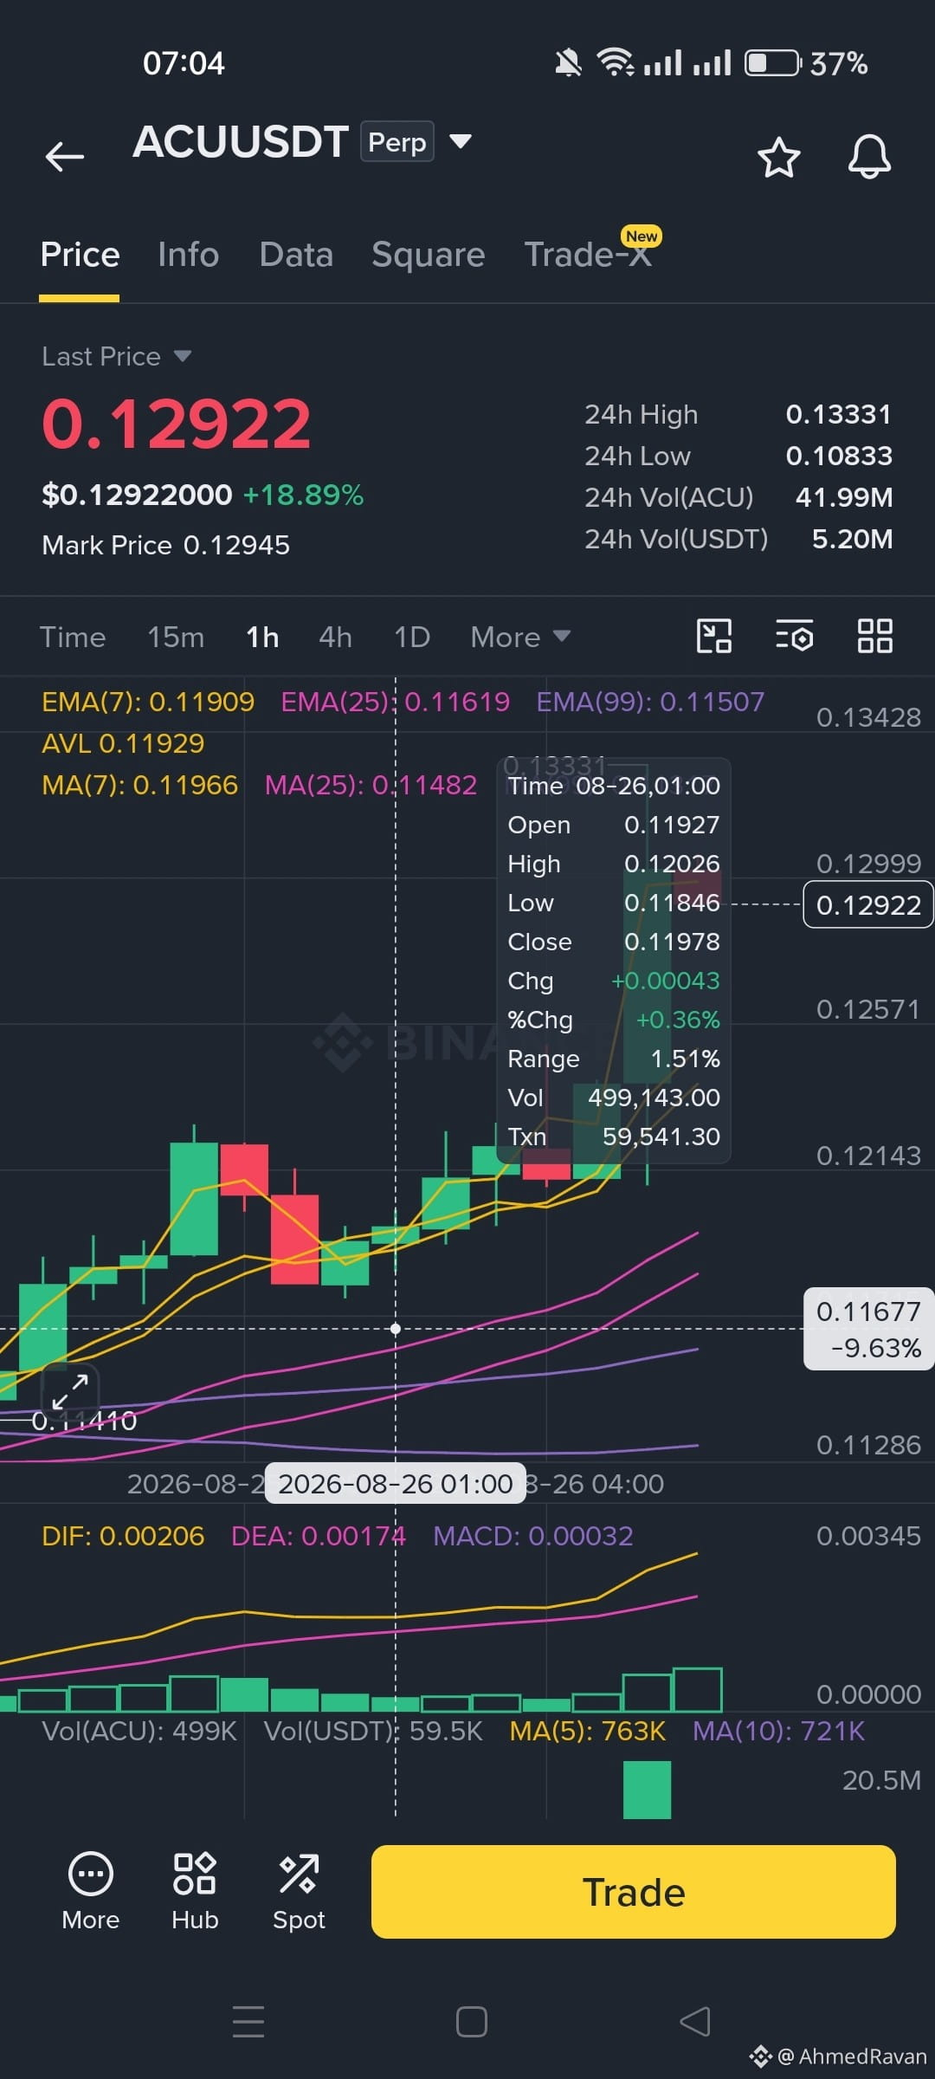
Task: Tap the MA(25) indicator value
Action: coord(371,785)
